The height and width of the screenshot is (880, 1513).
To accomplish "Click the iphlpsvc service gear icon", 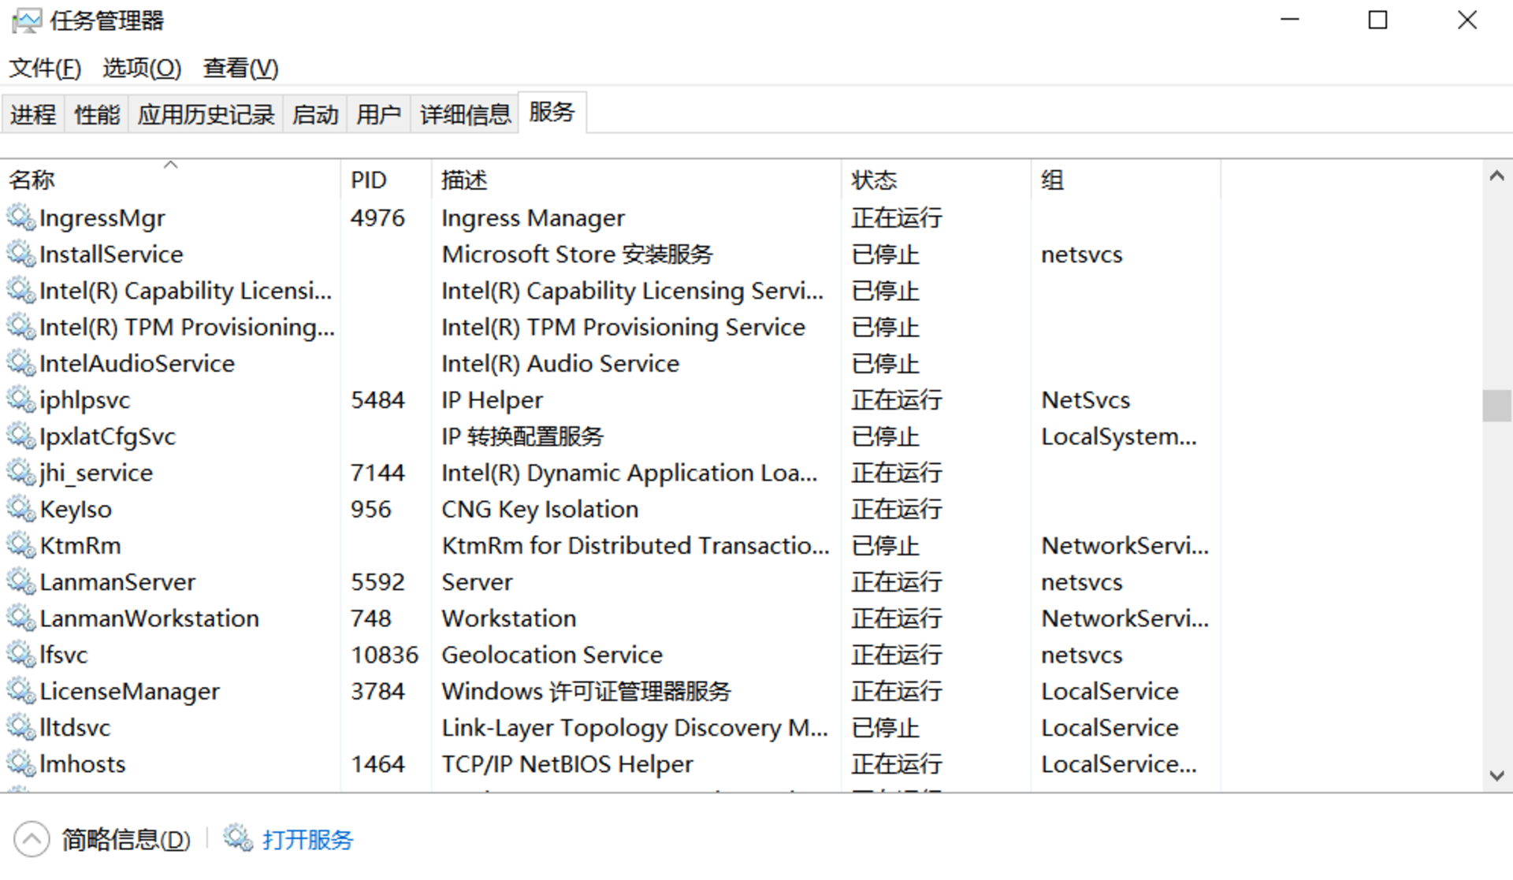I will [x=20, y=399].
